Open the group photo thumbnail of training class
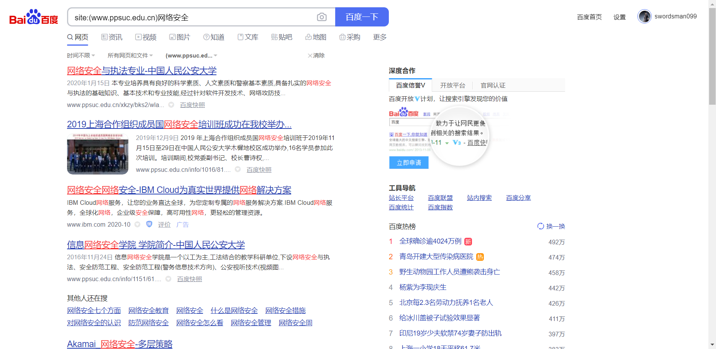Image resolution: width=716 pixels, height=349 pixels. click(x=98, y=154)
